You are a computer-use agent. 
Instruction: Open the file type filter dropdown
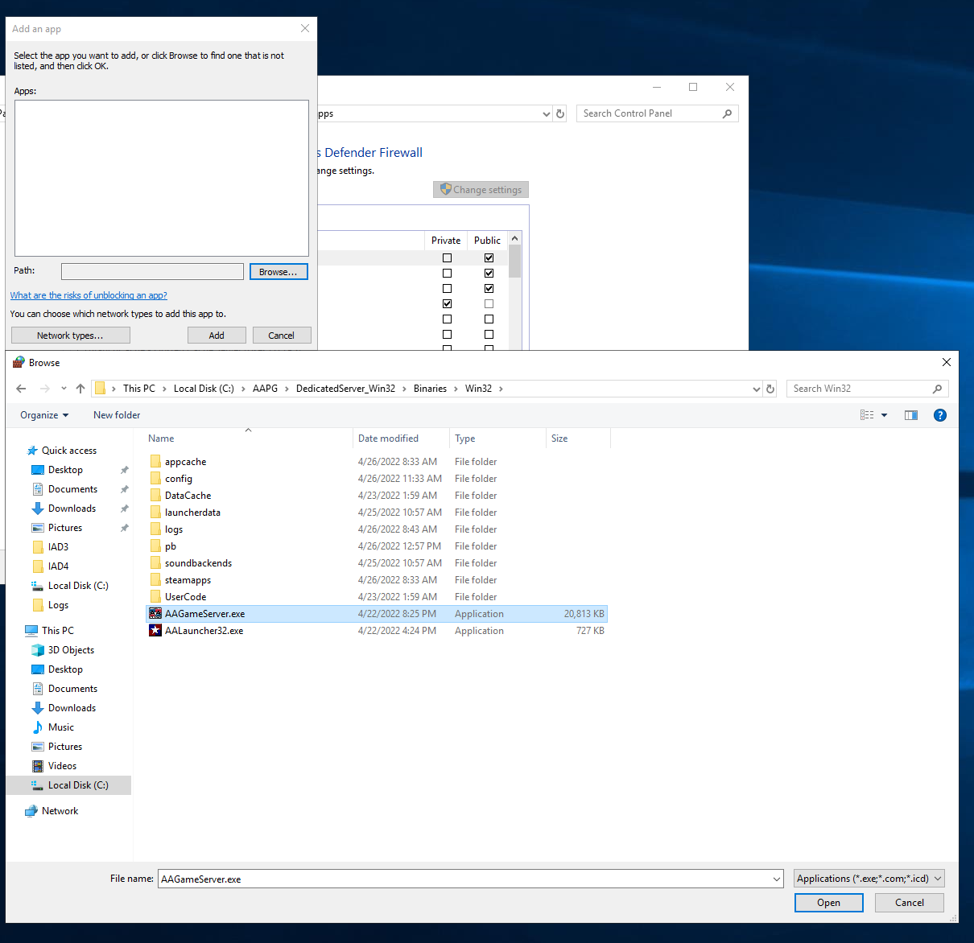tap(869, 879)
